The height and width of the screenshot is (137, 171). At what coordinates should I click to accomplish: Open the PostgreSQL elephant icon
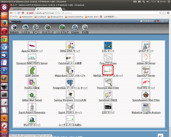click(x=70, y=82)
